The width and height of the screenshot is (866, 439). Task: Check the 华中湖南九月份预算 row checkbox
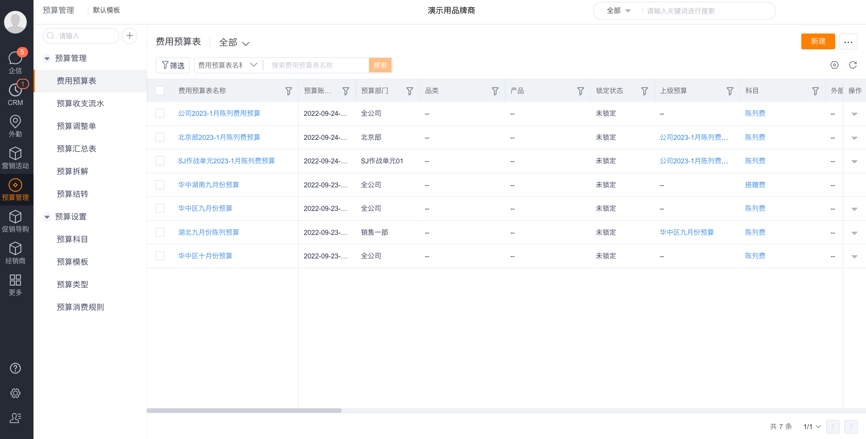click(160, 185)
